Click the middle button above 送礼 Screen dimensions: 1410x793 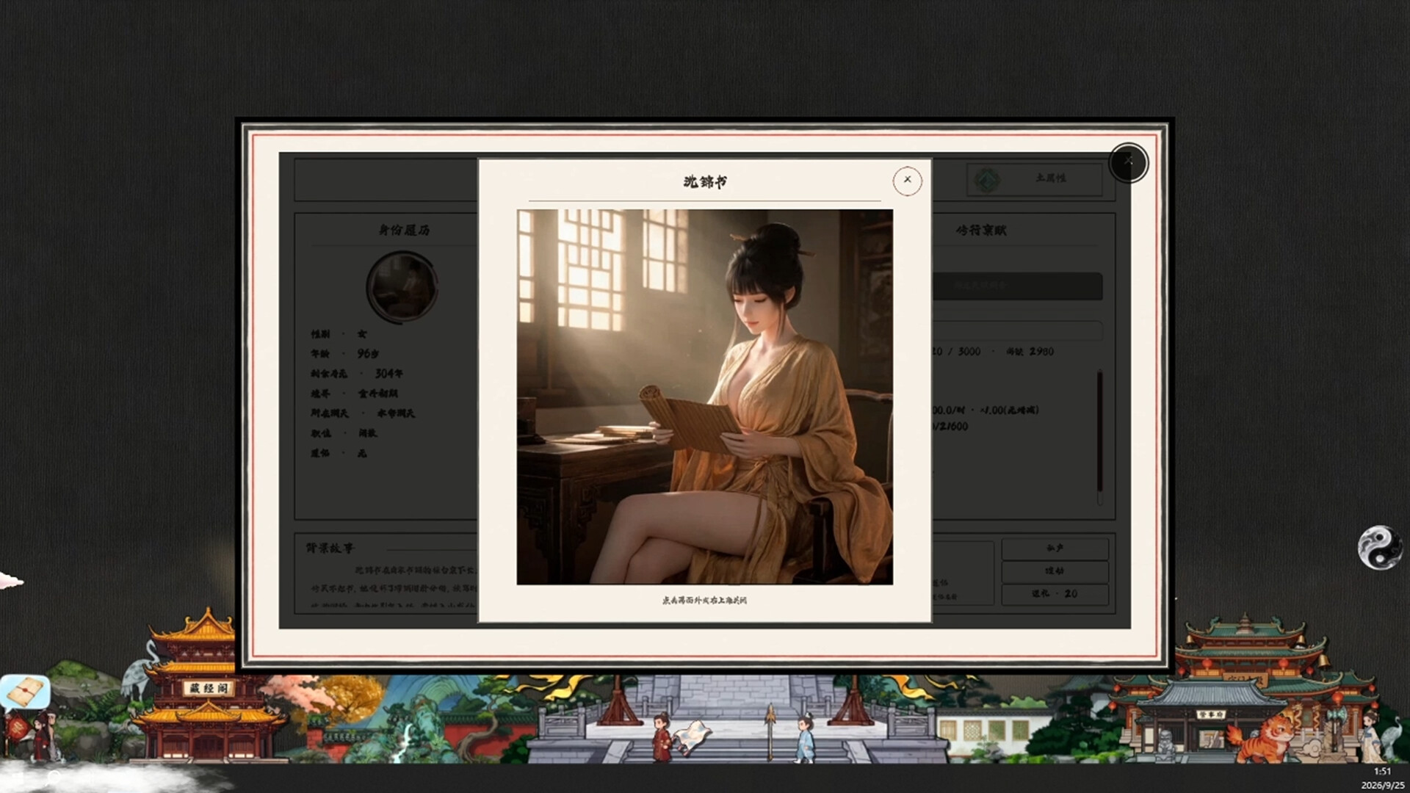tap(1055, 571)
